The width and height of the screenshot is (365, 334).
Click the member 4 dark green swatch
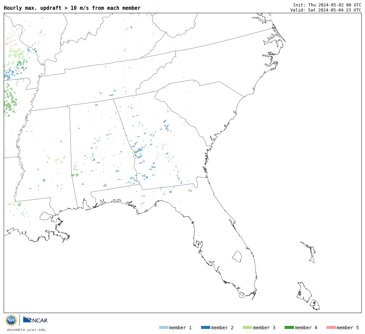pyautogui.click(x=289, y=328)
